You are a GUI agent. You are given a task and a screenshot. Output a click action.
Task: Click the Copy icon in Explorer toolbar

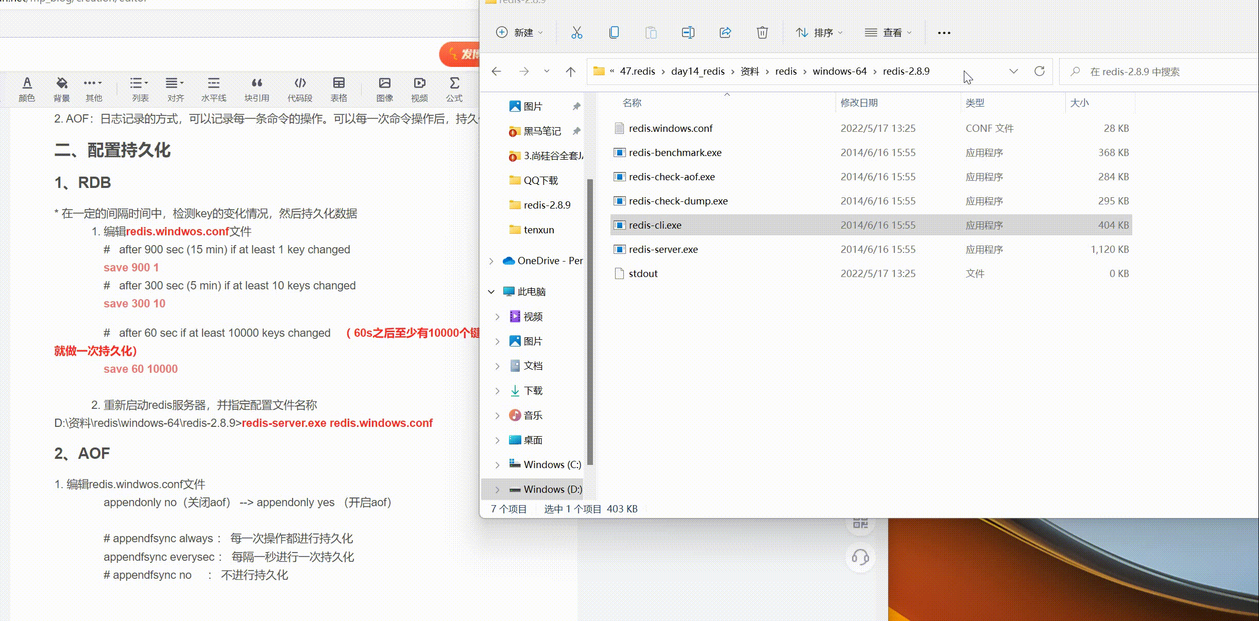(614, 32)
